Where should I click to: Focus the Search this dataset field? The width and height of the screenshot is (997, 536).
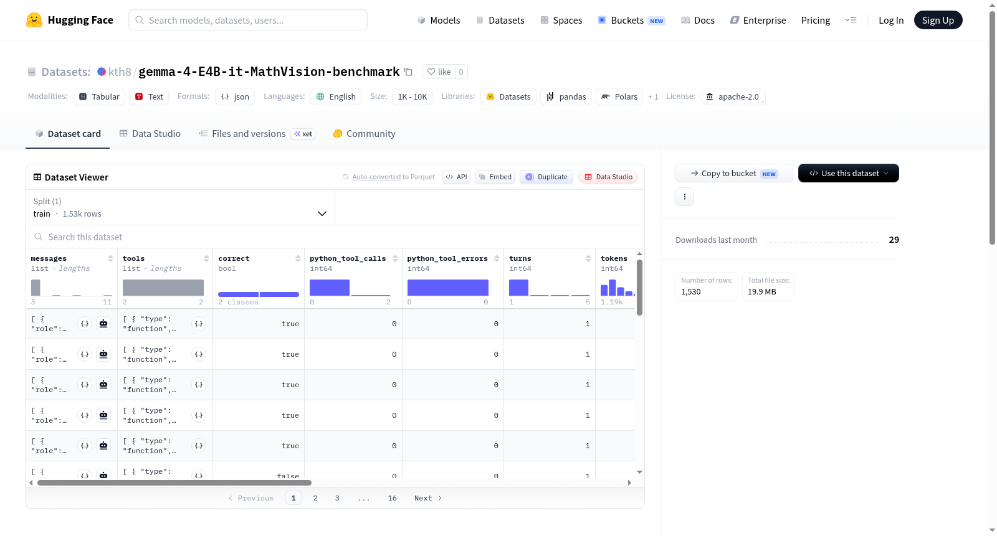[335, 237]
